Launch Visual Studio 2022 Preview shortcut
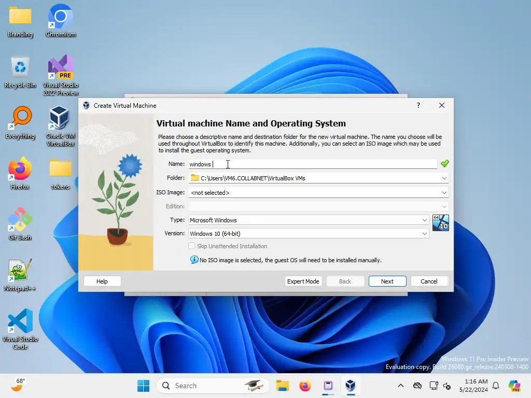 pos(60,75)
